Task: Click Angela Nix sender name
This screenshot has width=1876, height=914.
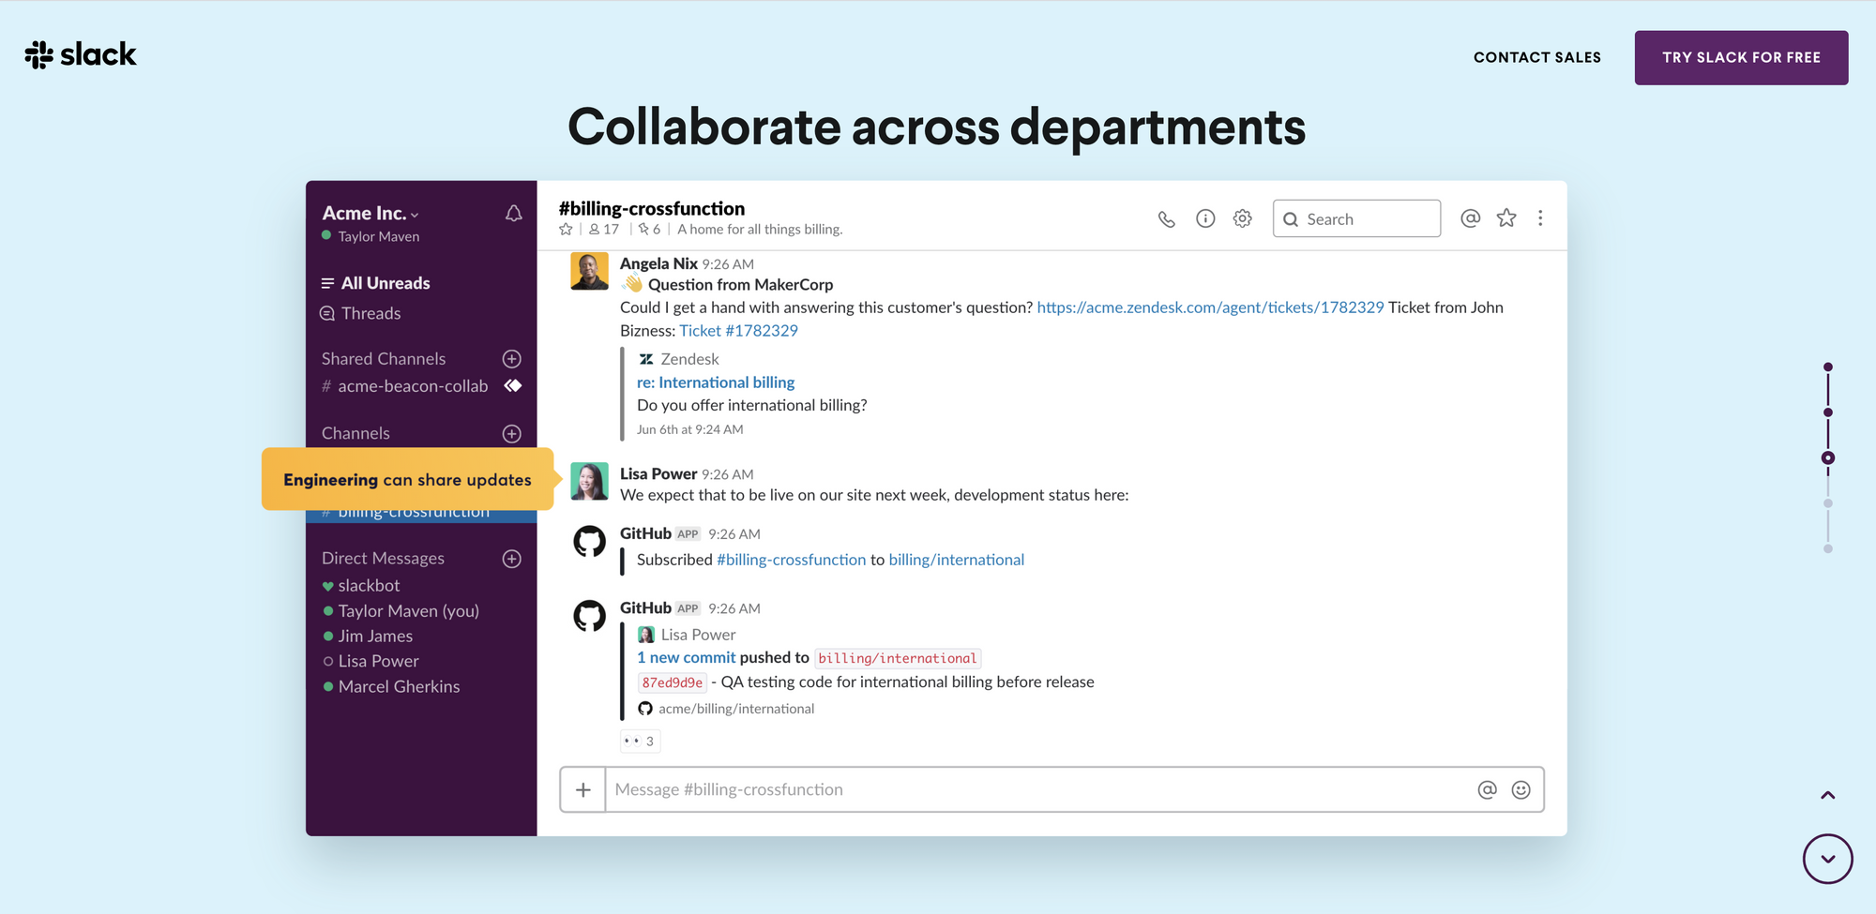Action: click(x=658, y=264)
